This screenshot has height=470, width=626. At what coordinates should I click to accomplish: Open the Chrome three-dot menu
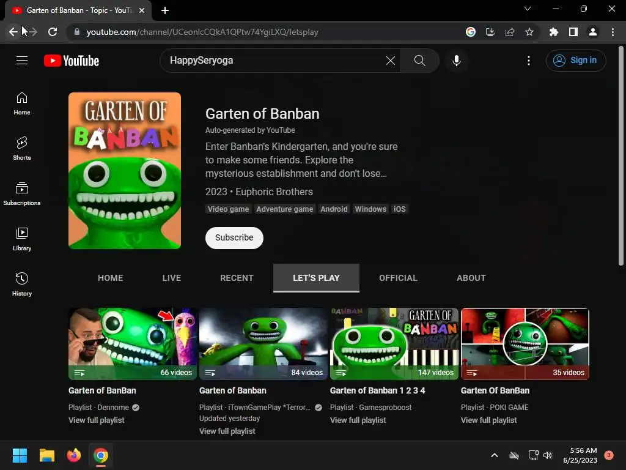point(613,32)
